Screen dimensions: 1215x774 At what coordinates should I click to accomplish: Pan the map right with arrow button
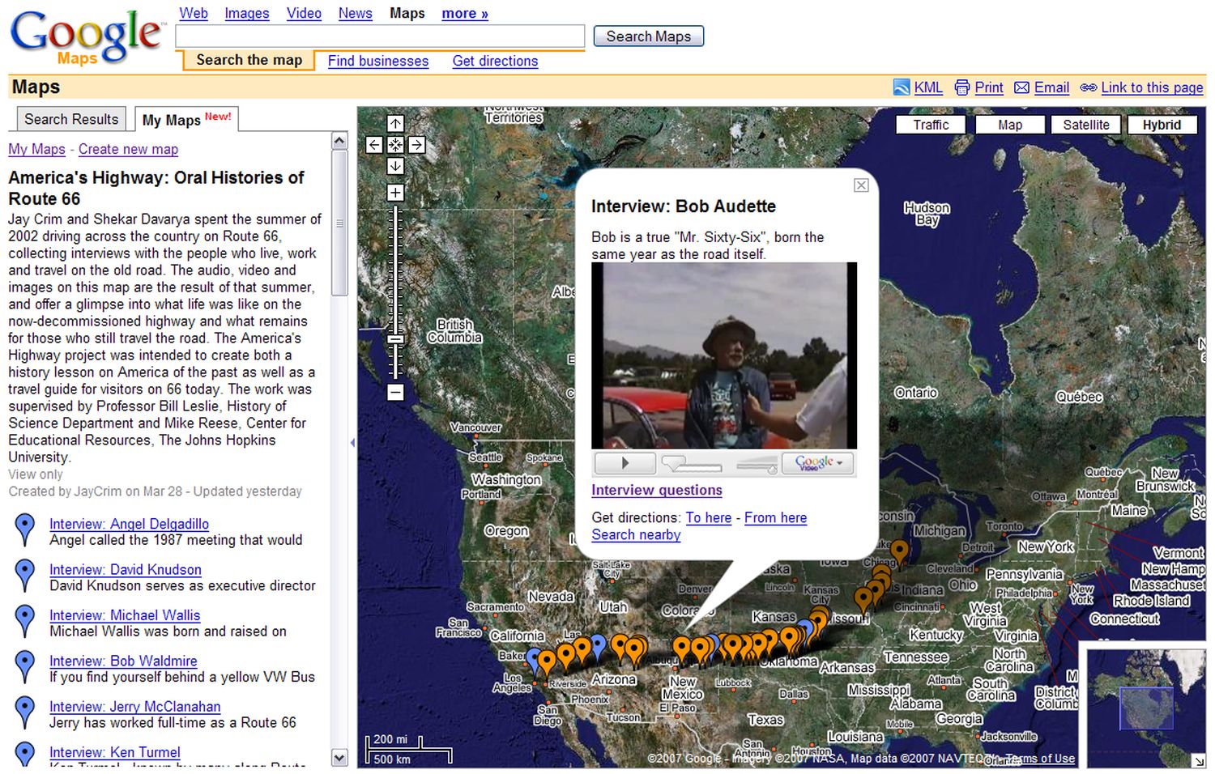pos(416,145)
